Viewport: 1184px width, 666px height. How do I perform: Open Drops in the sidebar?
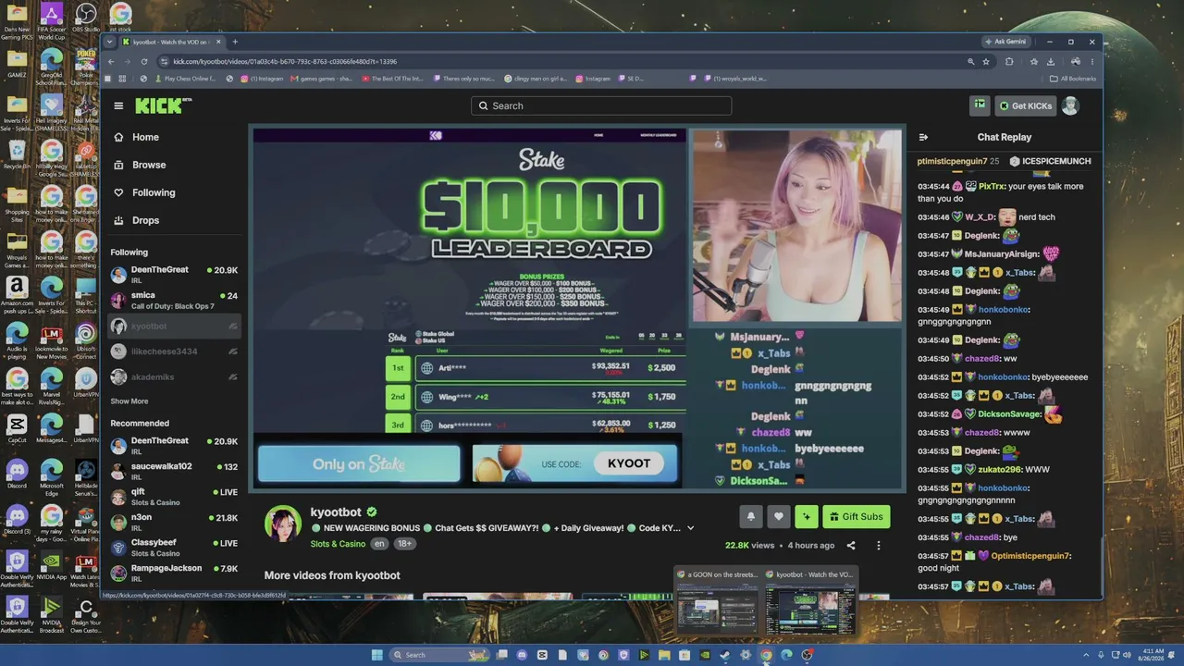145,220
